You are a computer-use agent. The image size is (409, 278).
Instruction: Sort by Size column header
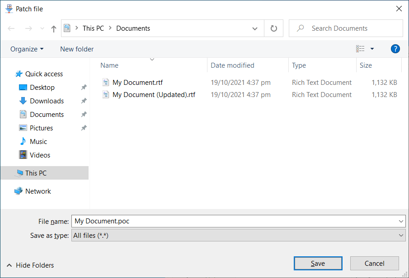tap(366, 65)
